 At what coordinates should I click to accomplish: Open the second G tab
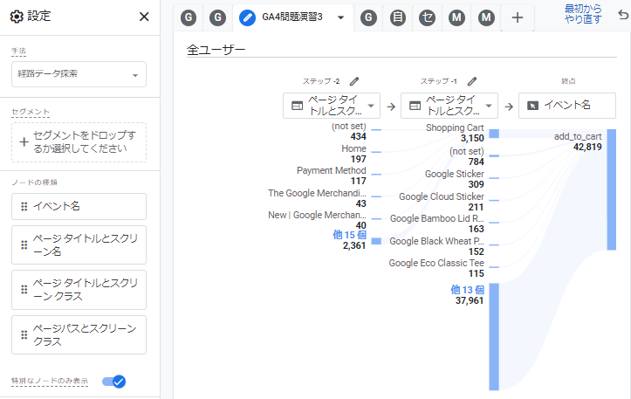point(217,17)
